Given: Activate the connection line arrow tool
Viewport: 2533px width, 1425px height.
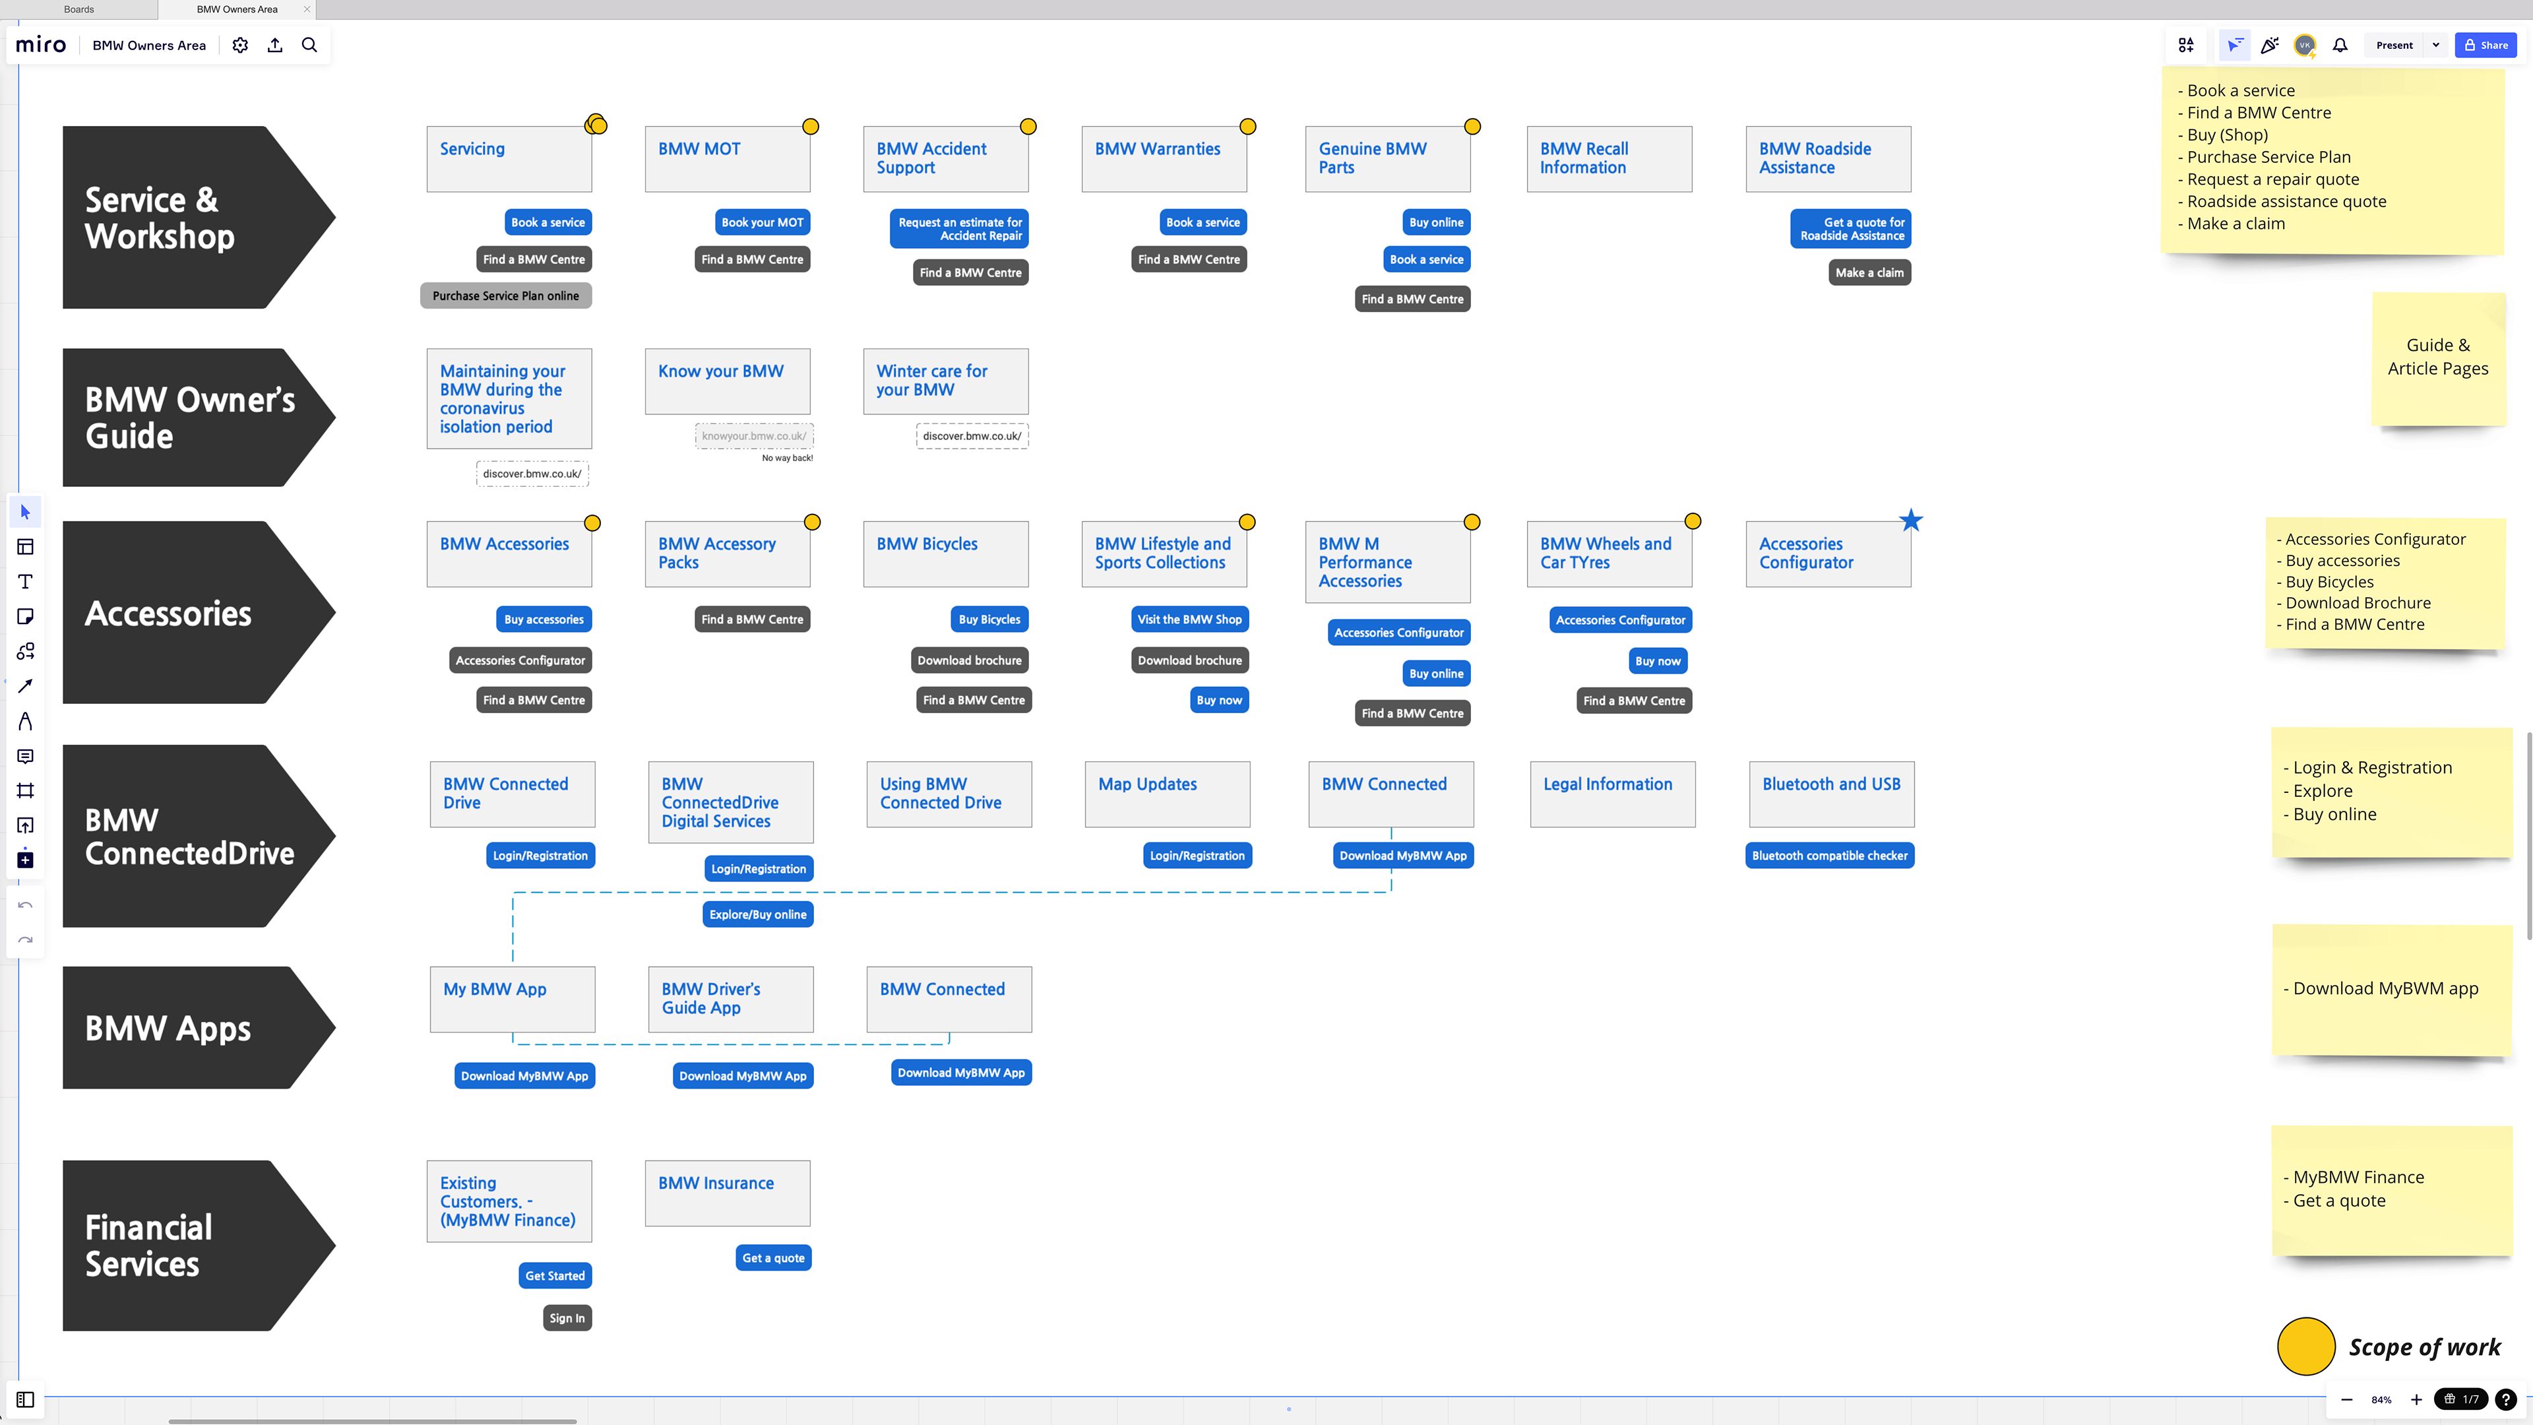Looking at the screenshot, I should [x=26, y=686].
